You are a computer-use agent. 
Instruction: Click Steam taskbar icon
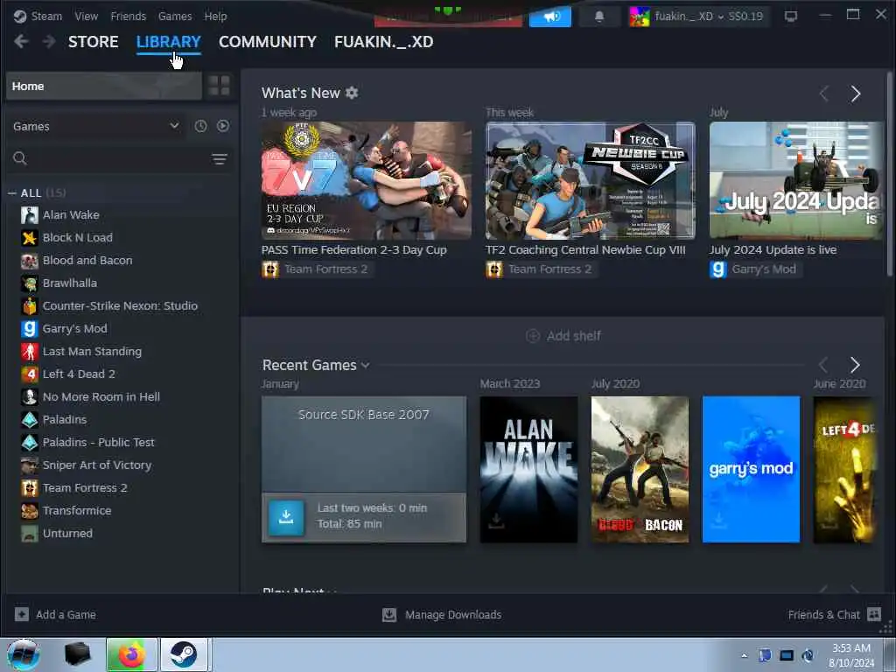tap(184, 654)
